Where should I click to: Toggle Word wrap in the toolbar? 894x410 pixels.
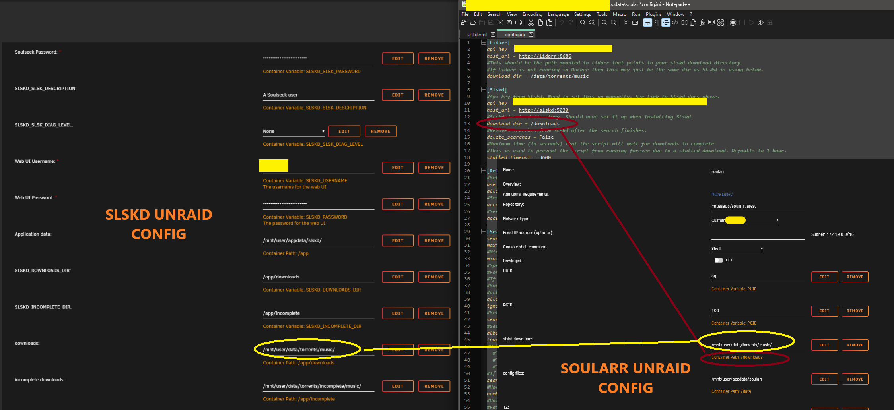tap(647, 23)
